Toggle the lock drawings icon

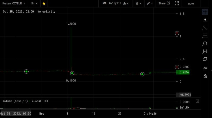pyautogui.click(x=205, y=76)
